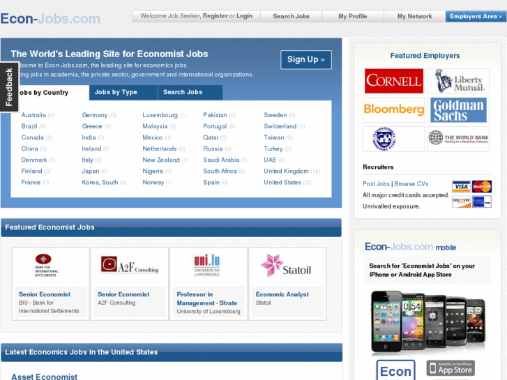Open South Africa jobs listing

coord(220,171)
